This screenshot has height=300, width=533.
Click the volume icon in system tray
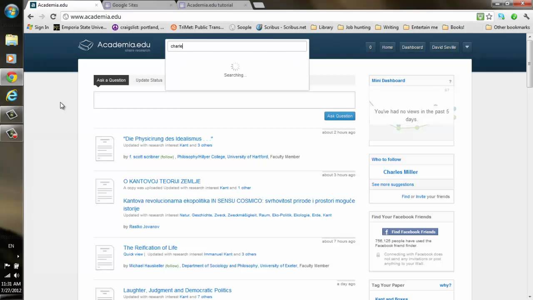pyautogui.click(x=16, y=275)
